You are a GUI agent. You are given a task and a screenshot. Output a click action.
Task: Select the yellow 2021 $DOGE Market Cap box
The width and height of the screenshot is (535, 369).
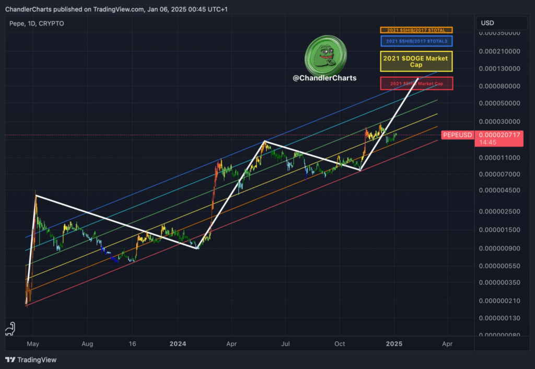tap(415, 62)
